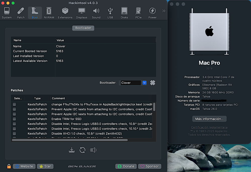This screenshot has width=251, height=172.
Task: Select the Bootloader tab
Action: (83, 28)
